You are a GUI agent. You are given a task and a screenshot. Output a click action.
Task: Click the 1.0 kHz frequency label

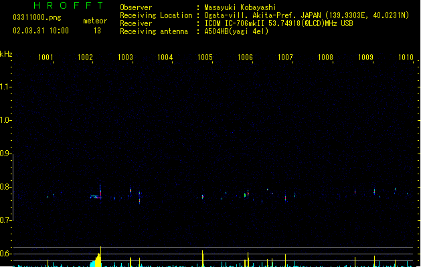5,120
